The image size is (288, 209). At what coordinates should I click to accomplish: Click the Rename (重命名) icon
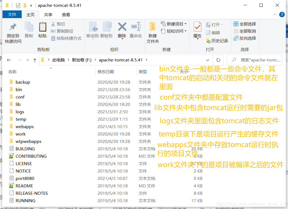click(x=136, y=27)
